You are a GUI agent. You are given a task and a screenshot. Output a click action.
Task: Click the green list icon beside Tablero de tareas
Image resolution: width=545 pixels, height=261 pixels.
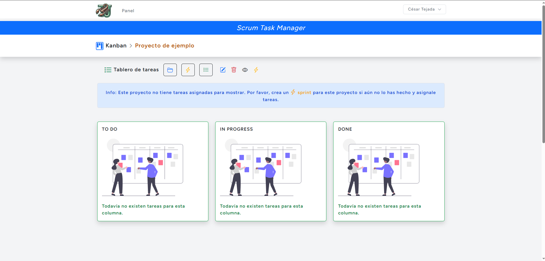[108, 70]
